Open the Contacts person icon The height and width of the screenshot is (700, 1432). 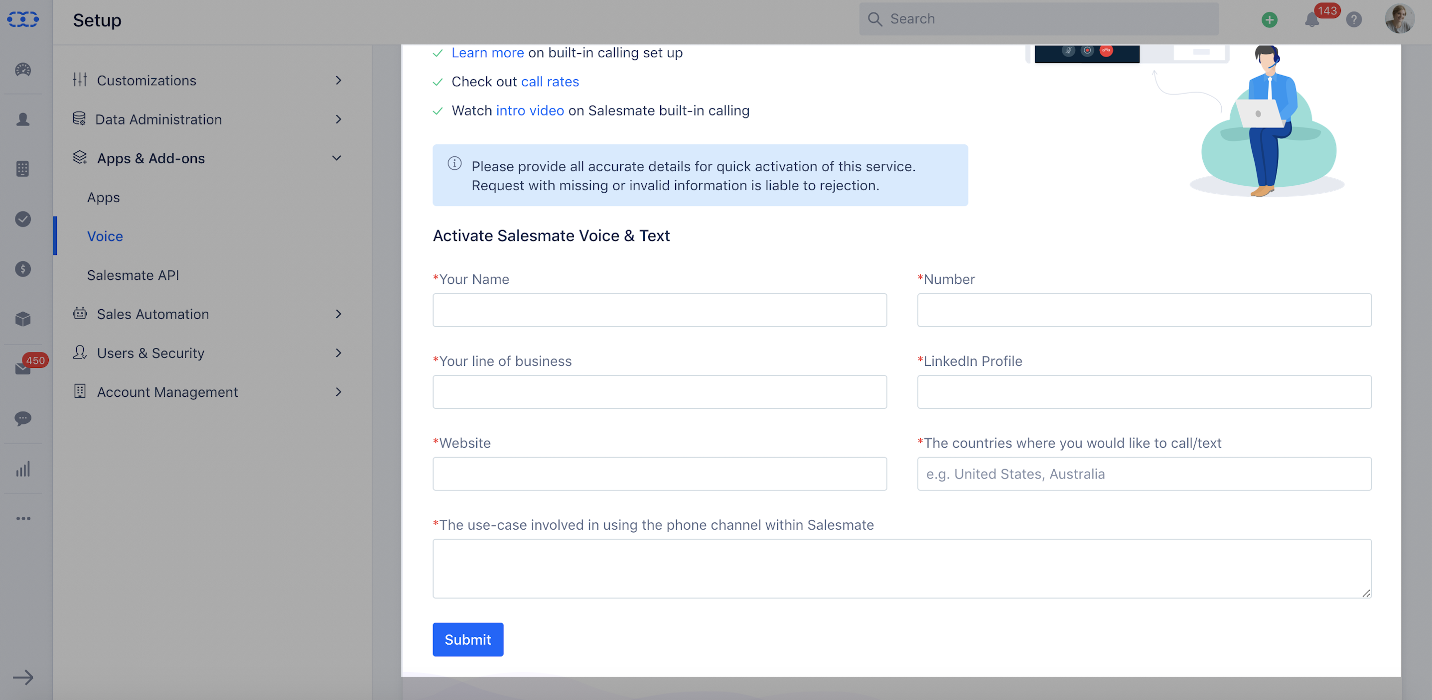point(23,119)
